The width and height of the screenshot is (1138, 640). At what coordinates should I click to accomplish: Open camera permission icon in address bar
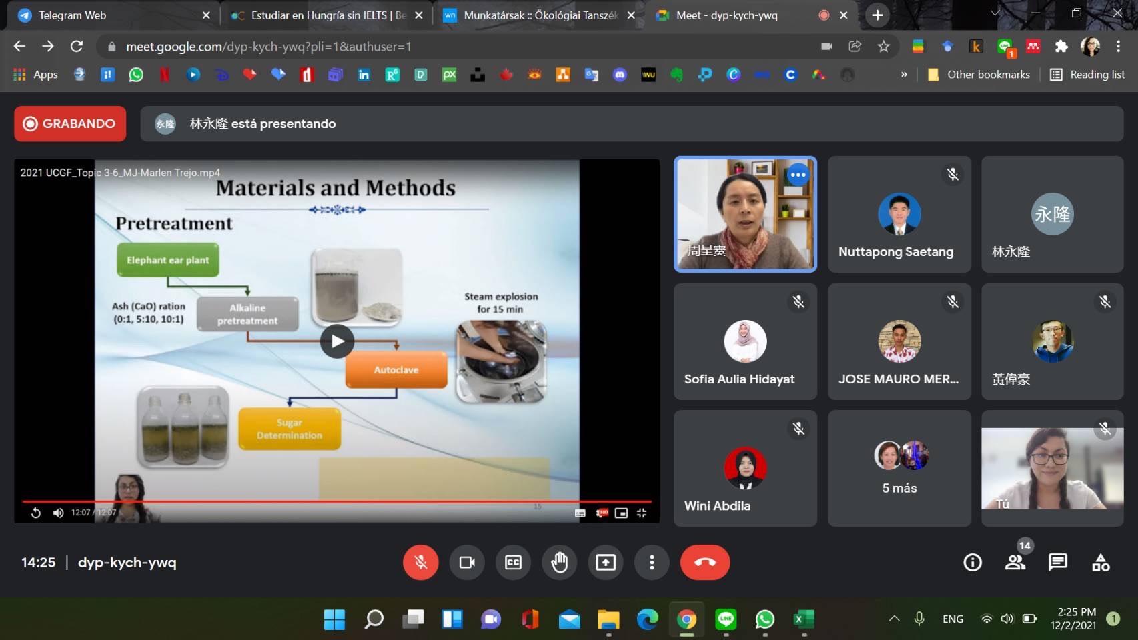pos(826,46)
